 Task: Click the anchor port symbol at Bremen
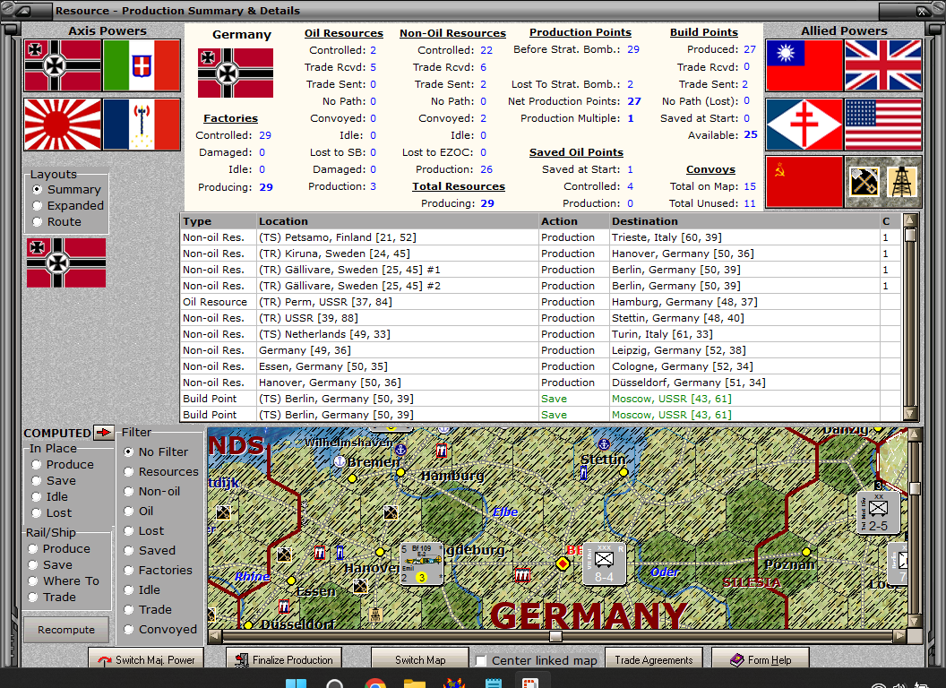pyautogui.click(x=340, y=461)
